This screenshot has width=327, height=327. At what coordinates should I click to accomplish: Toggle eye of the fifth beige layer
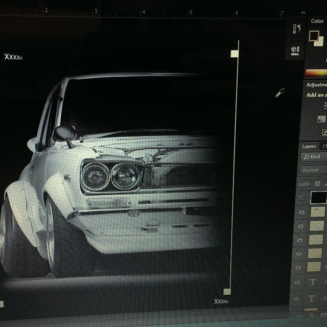[x=298, y=267]
